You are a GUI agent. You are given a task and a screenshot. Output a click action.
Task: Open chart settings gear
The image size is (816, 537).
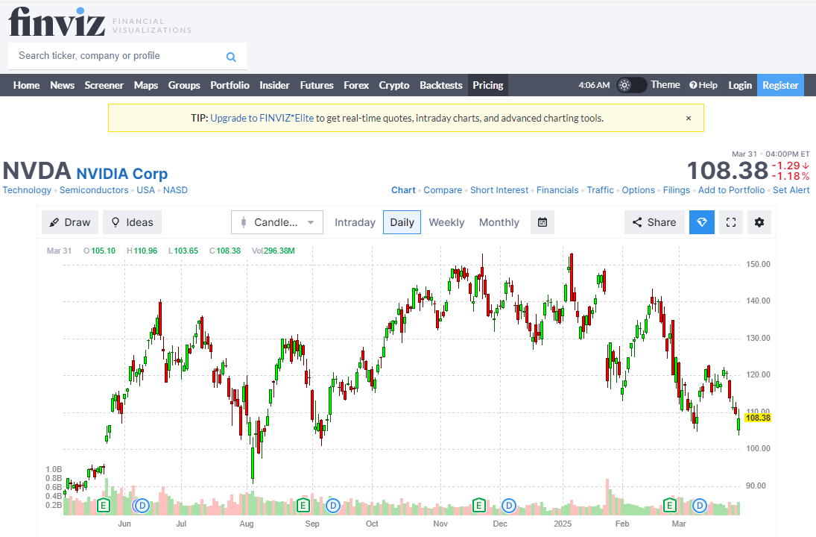(759, 222)
